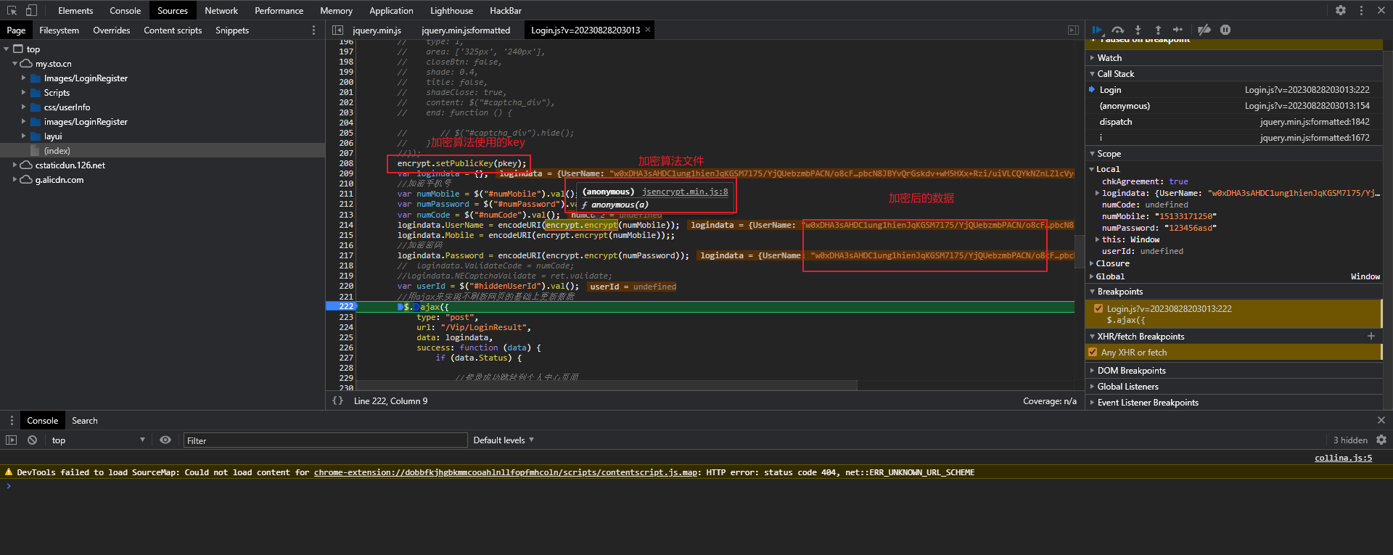Create live expression eye icon
1393x555 pixels.
[165, 440]
